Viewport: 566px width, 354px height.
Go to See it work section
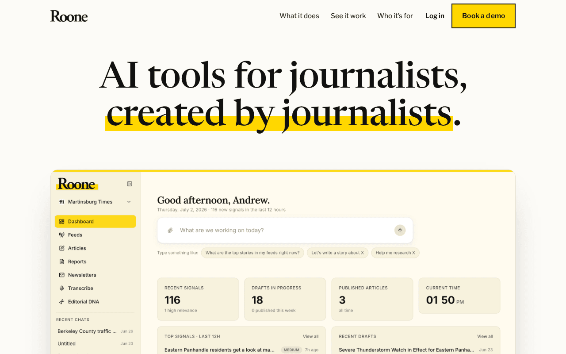348,16
